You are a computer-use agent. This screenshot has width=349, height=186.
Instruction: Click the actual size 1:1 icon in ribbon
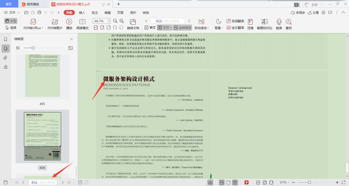pyautogui.click(x=96, y=28)
